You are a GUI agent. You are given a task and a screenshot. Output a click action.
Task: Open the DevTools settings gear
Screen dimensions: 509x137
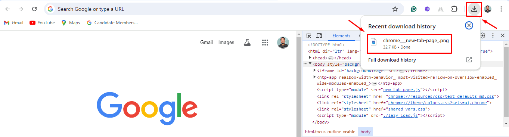(x=482, y=35)
